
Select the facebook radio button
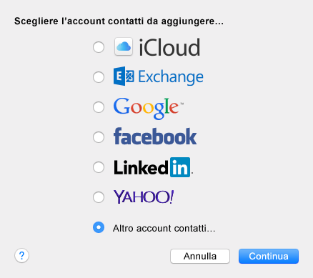click(99, 137)
